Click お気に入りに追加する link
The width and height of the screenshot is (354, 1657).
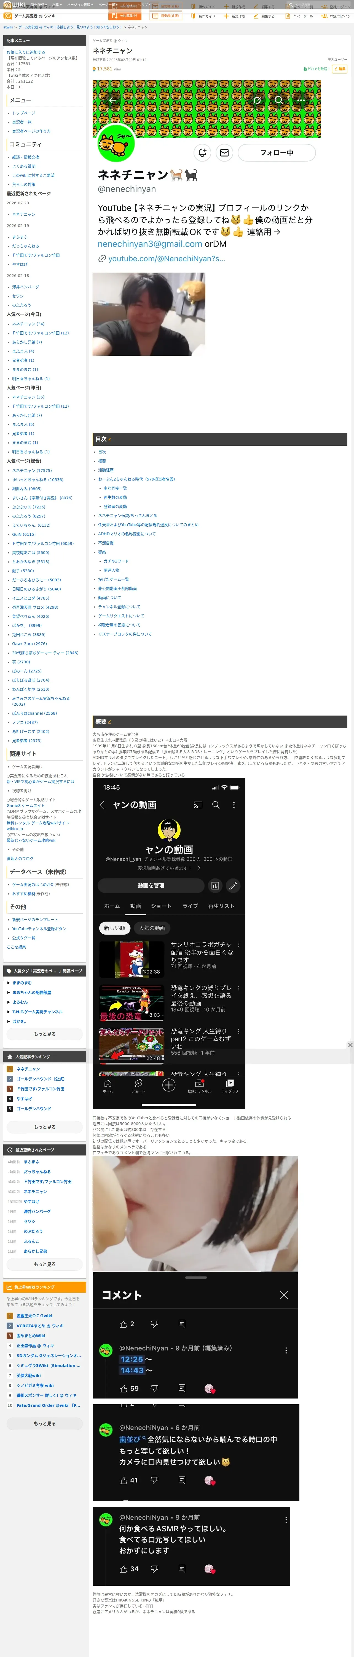26,52
